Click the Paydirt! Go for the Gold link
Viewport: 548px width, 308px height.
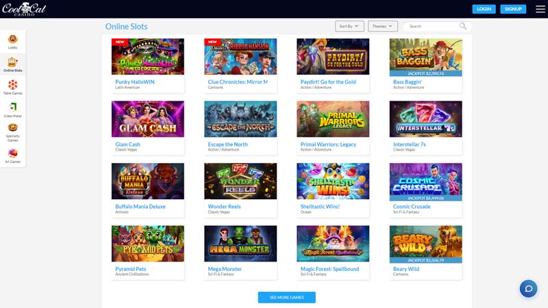pos(328,81)
